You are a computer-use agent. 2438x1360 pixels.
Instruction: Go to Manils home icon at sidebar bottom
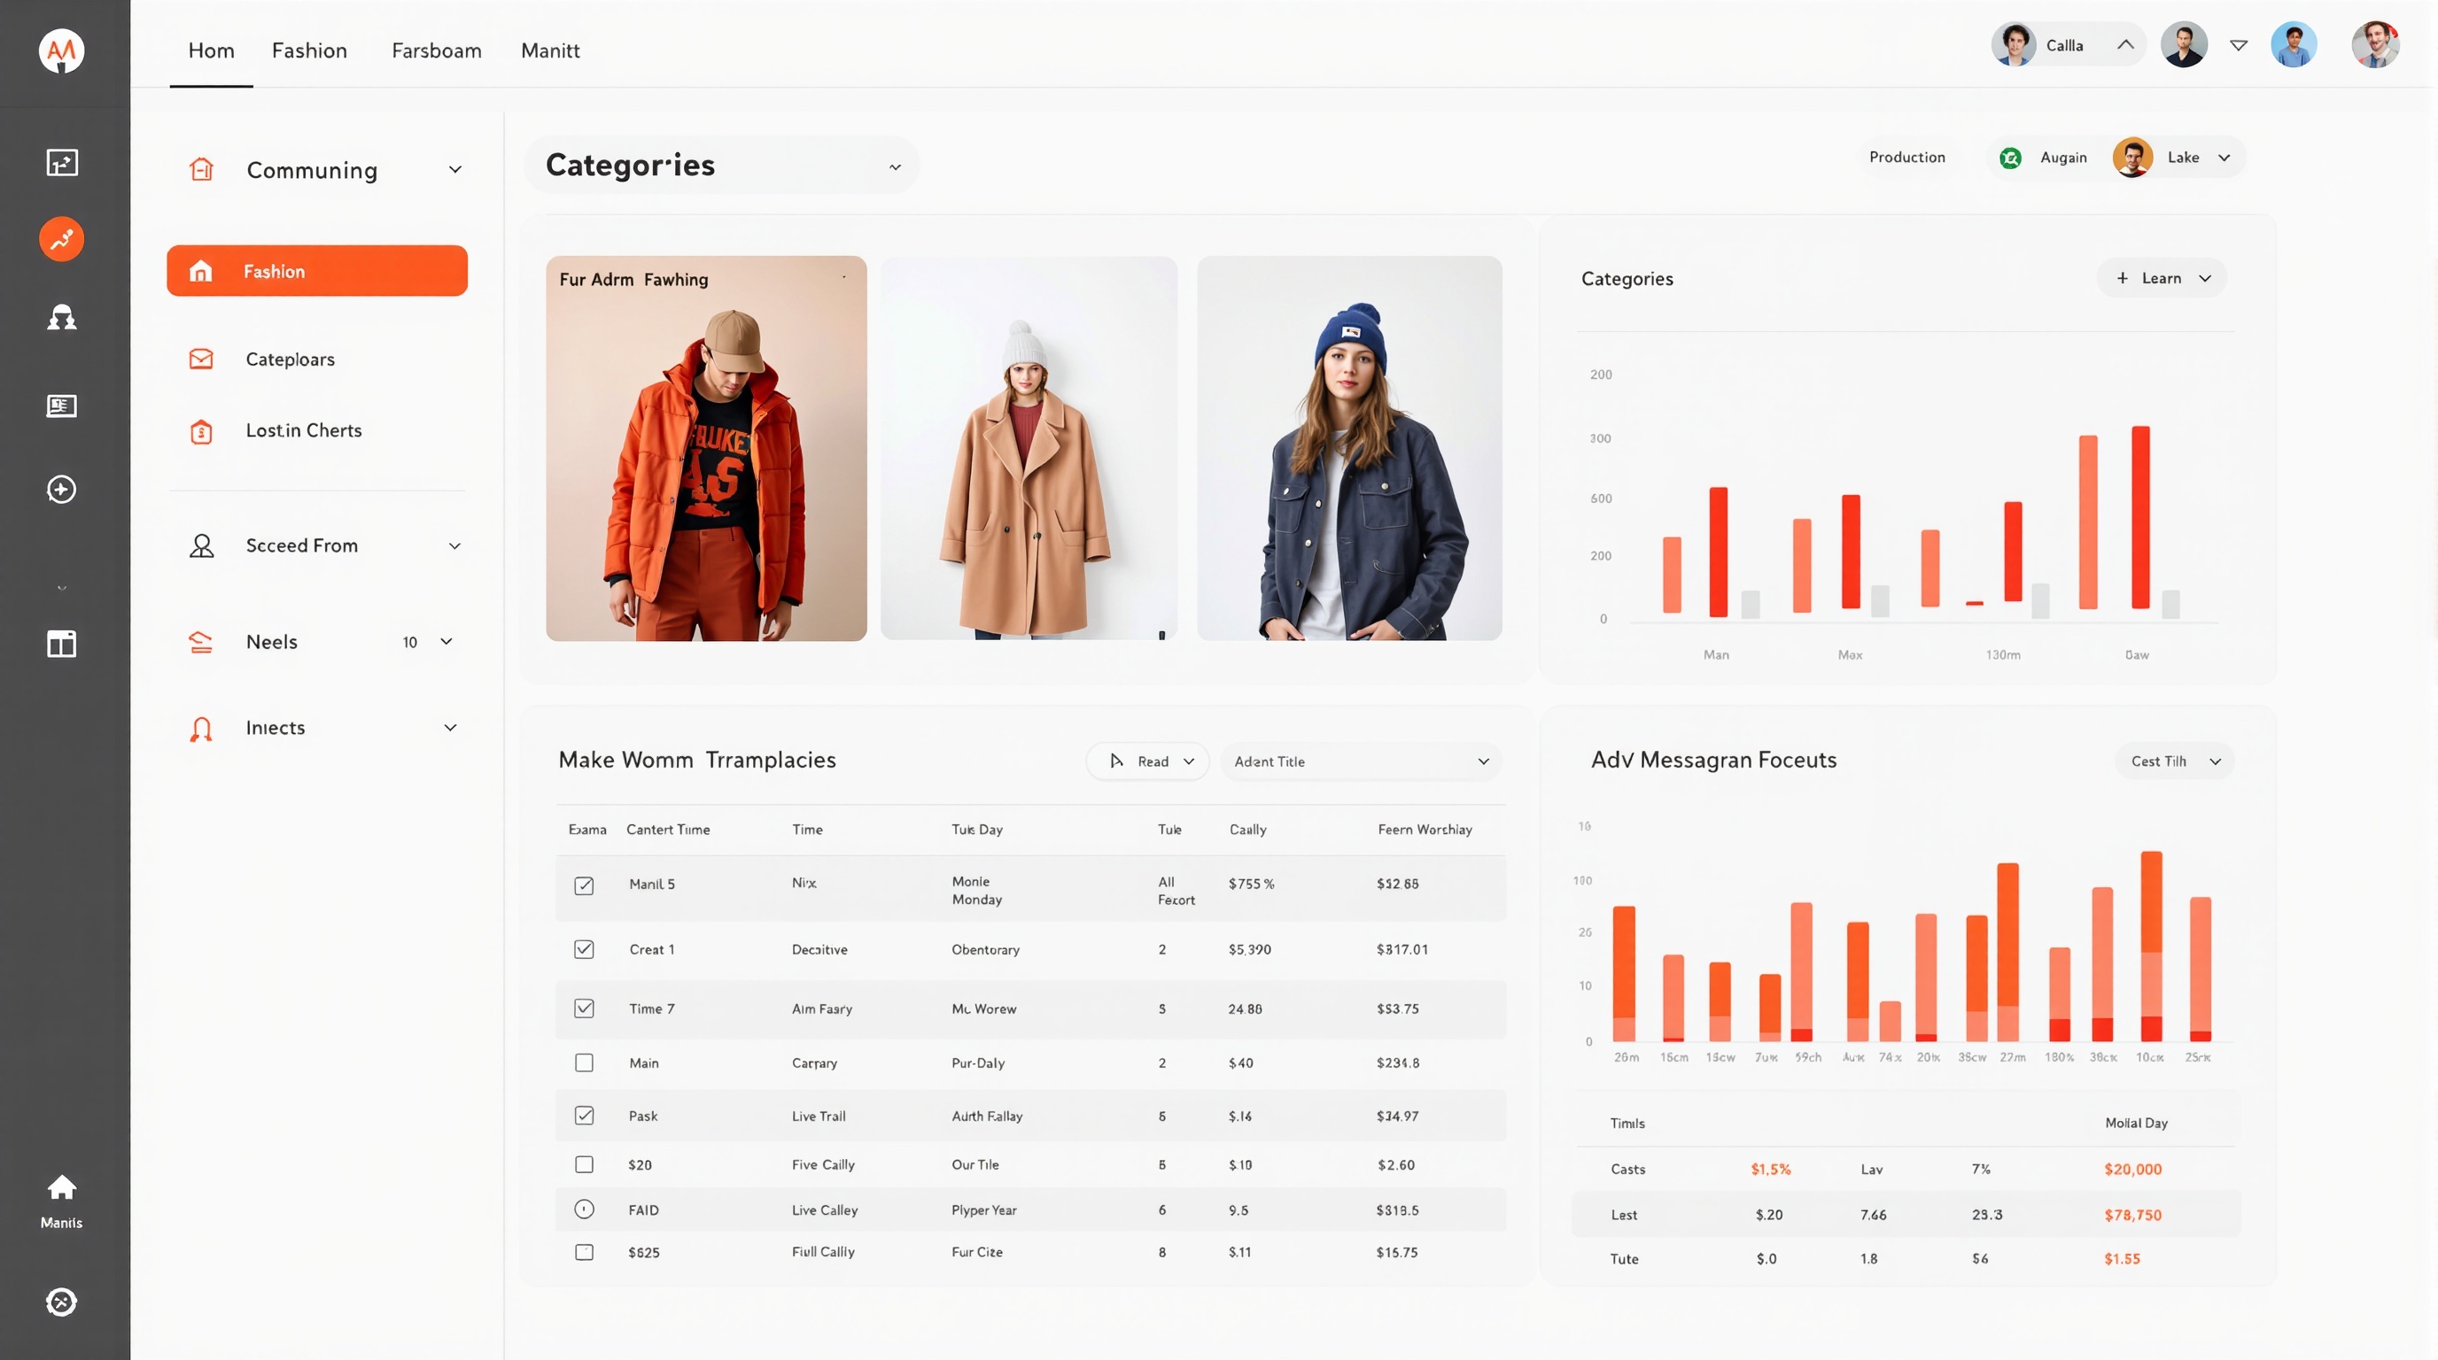coord(61,1188)
